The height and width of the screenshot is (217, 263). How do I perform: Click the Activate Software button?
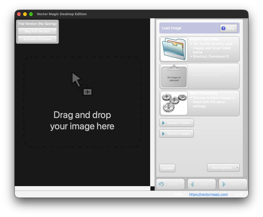coord(37,39)
